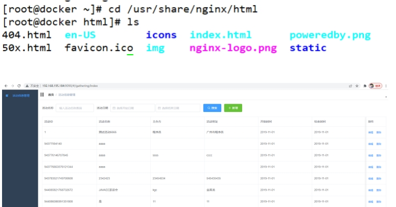This screenshot has width=396, height=207.
Task: Click the static directory in terminal listing
Action: click(x=308, y=48)
